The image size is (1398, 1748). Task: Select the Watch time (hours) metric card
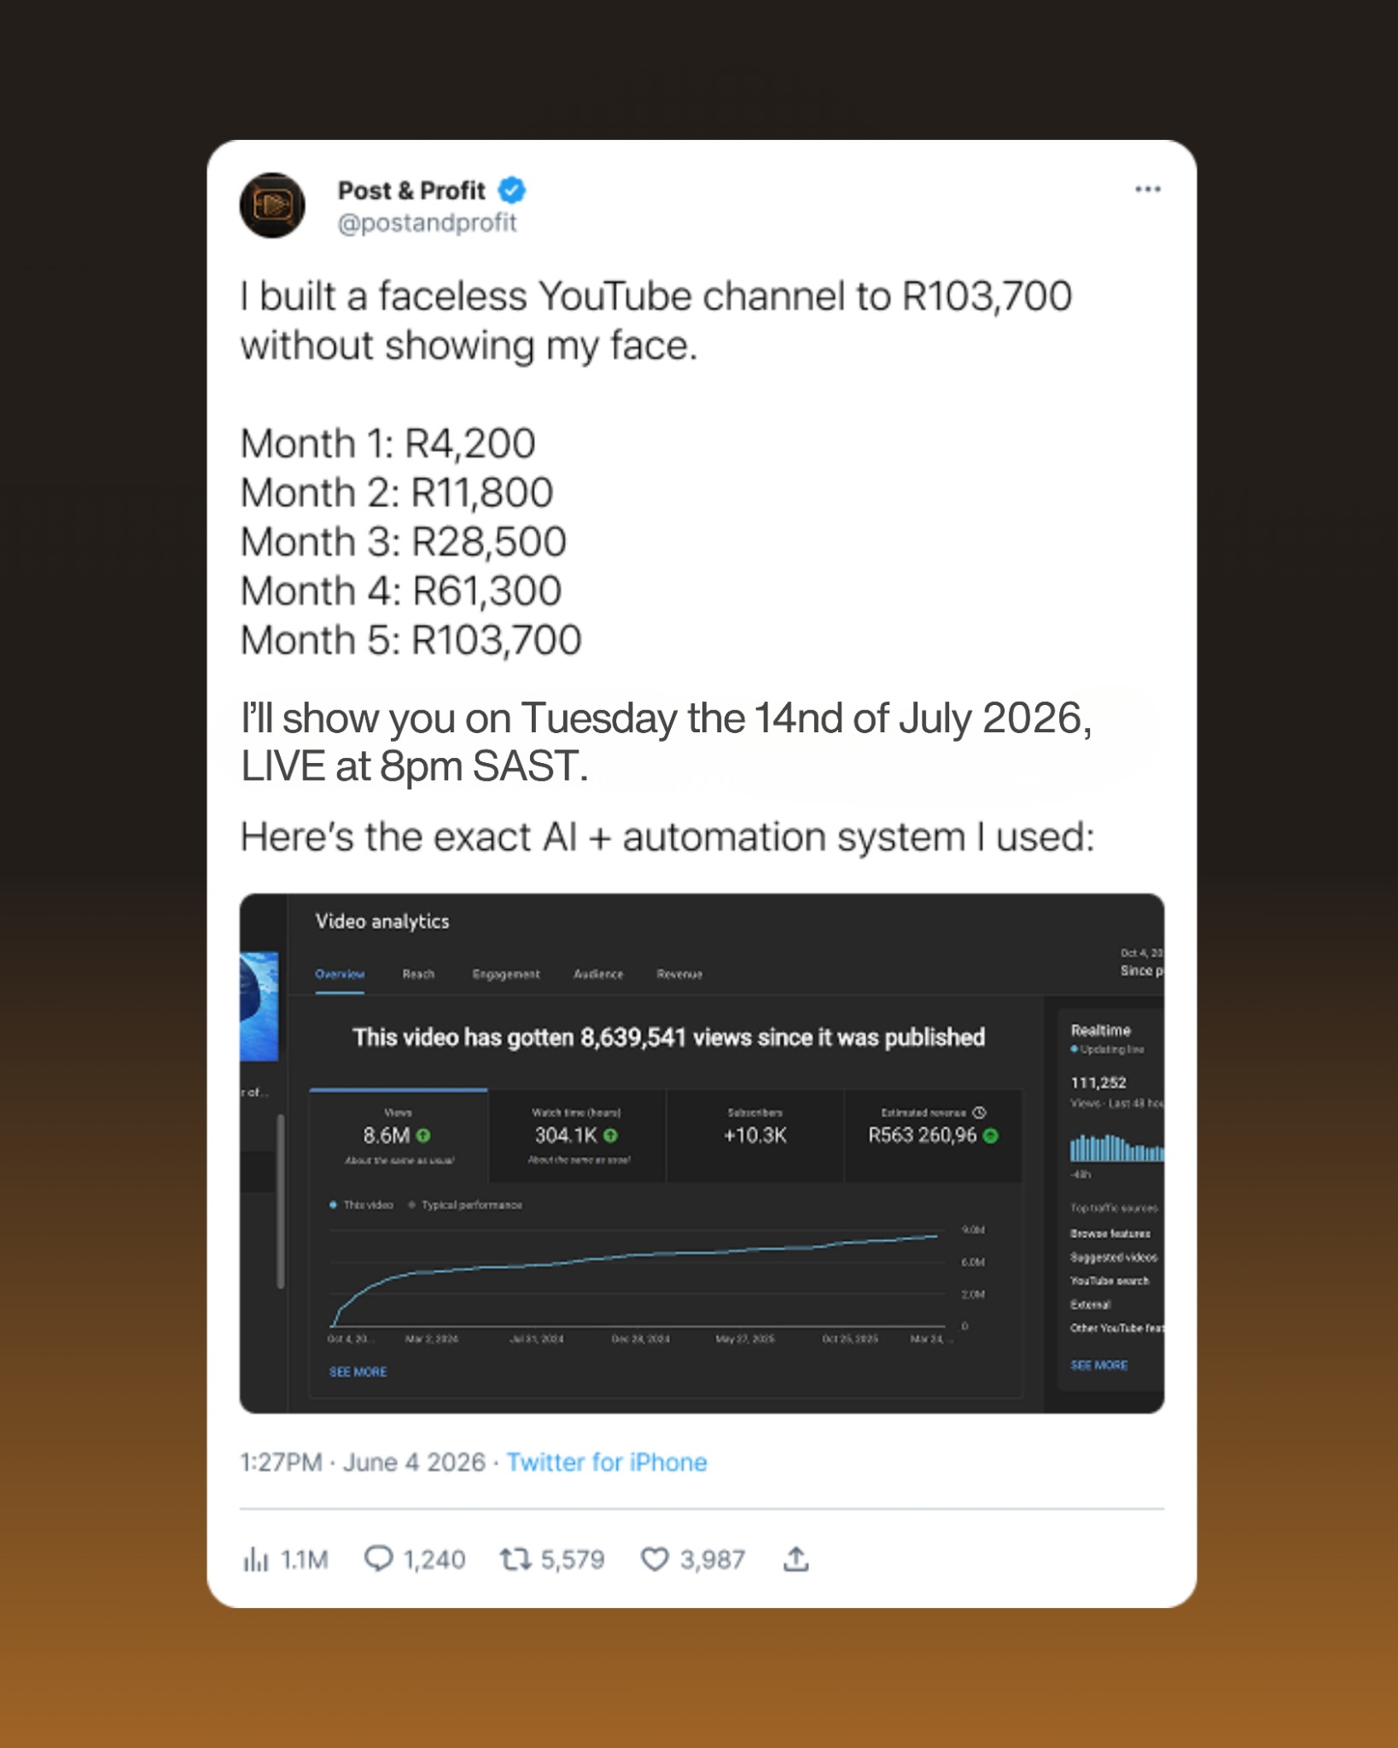577,1136
